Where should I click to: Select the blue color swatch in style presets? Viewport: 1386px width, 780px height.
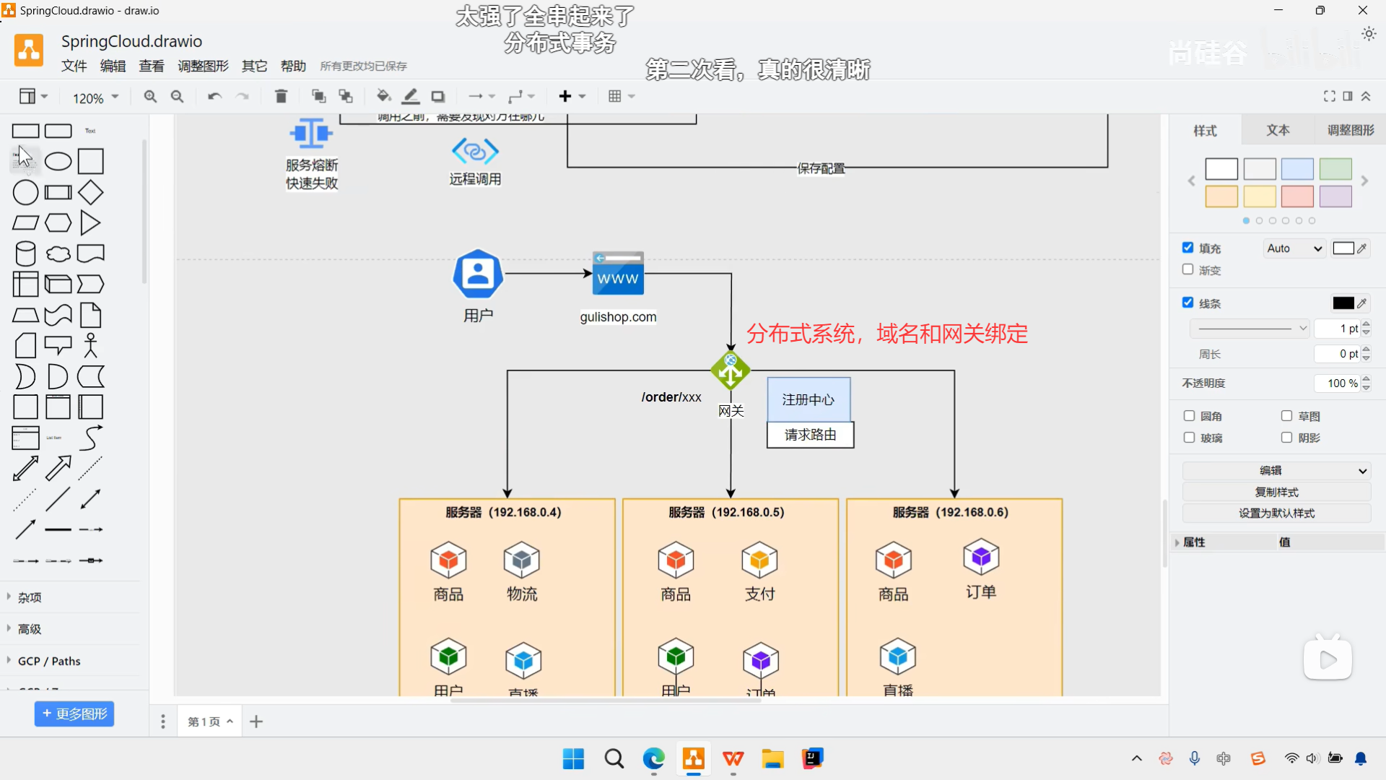[1297, 168]
